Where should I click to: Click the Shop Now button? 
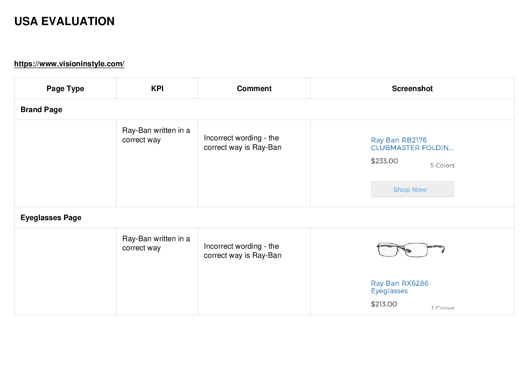[412, 189]
